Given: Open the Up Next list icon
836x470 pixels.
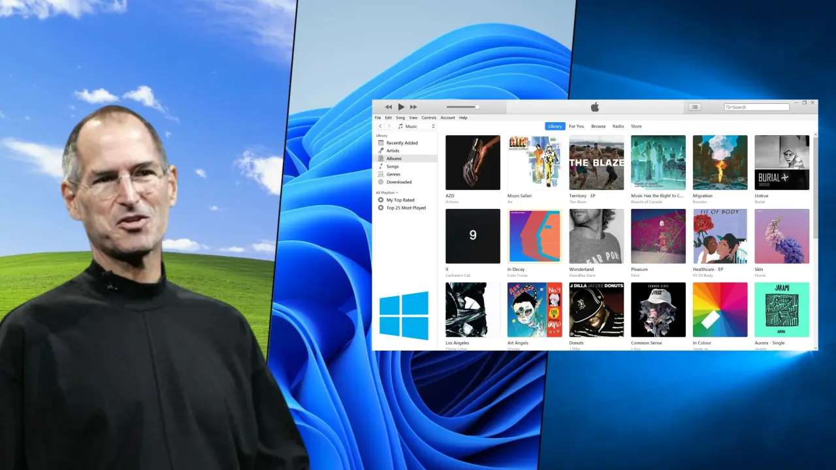Looking at the screenshot, I should point(695,107).
